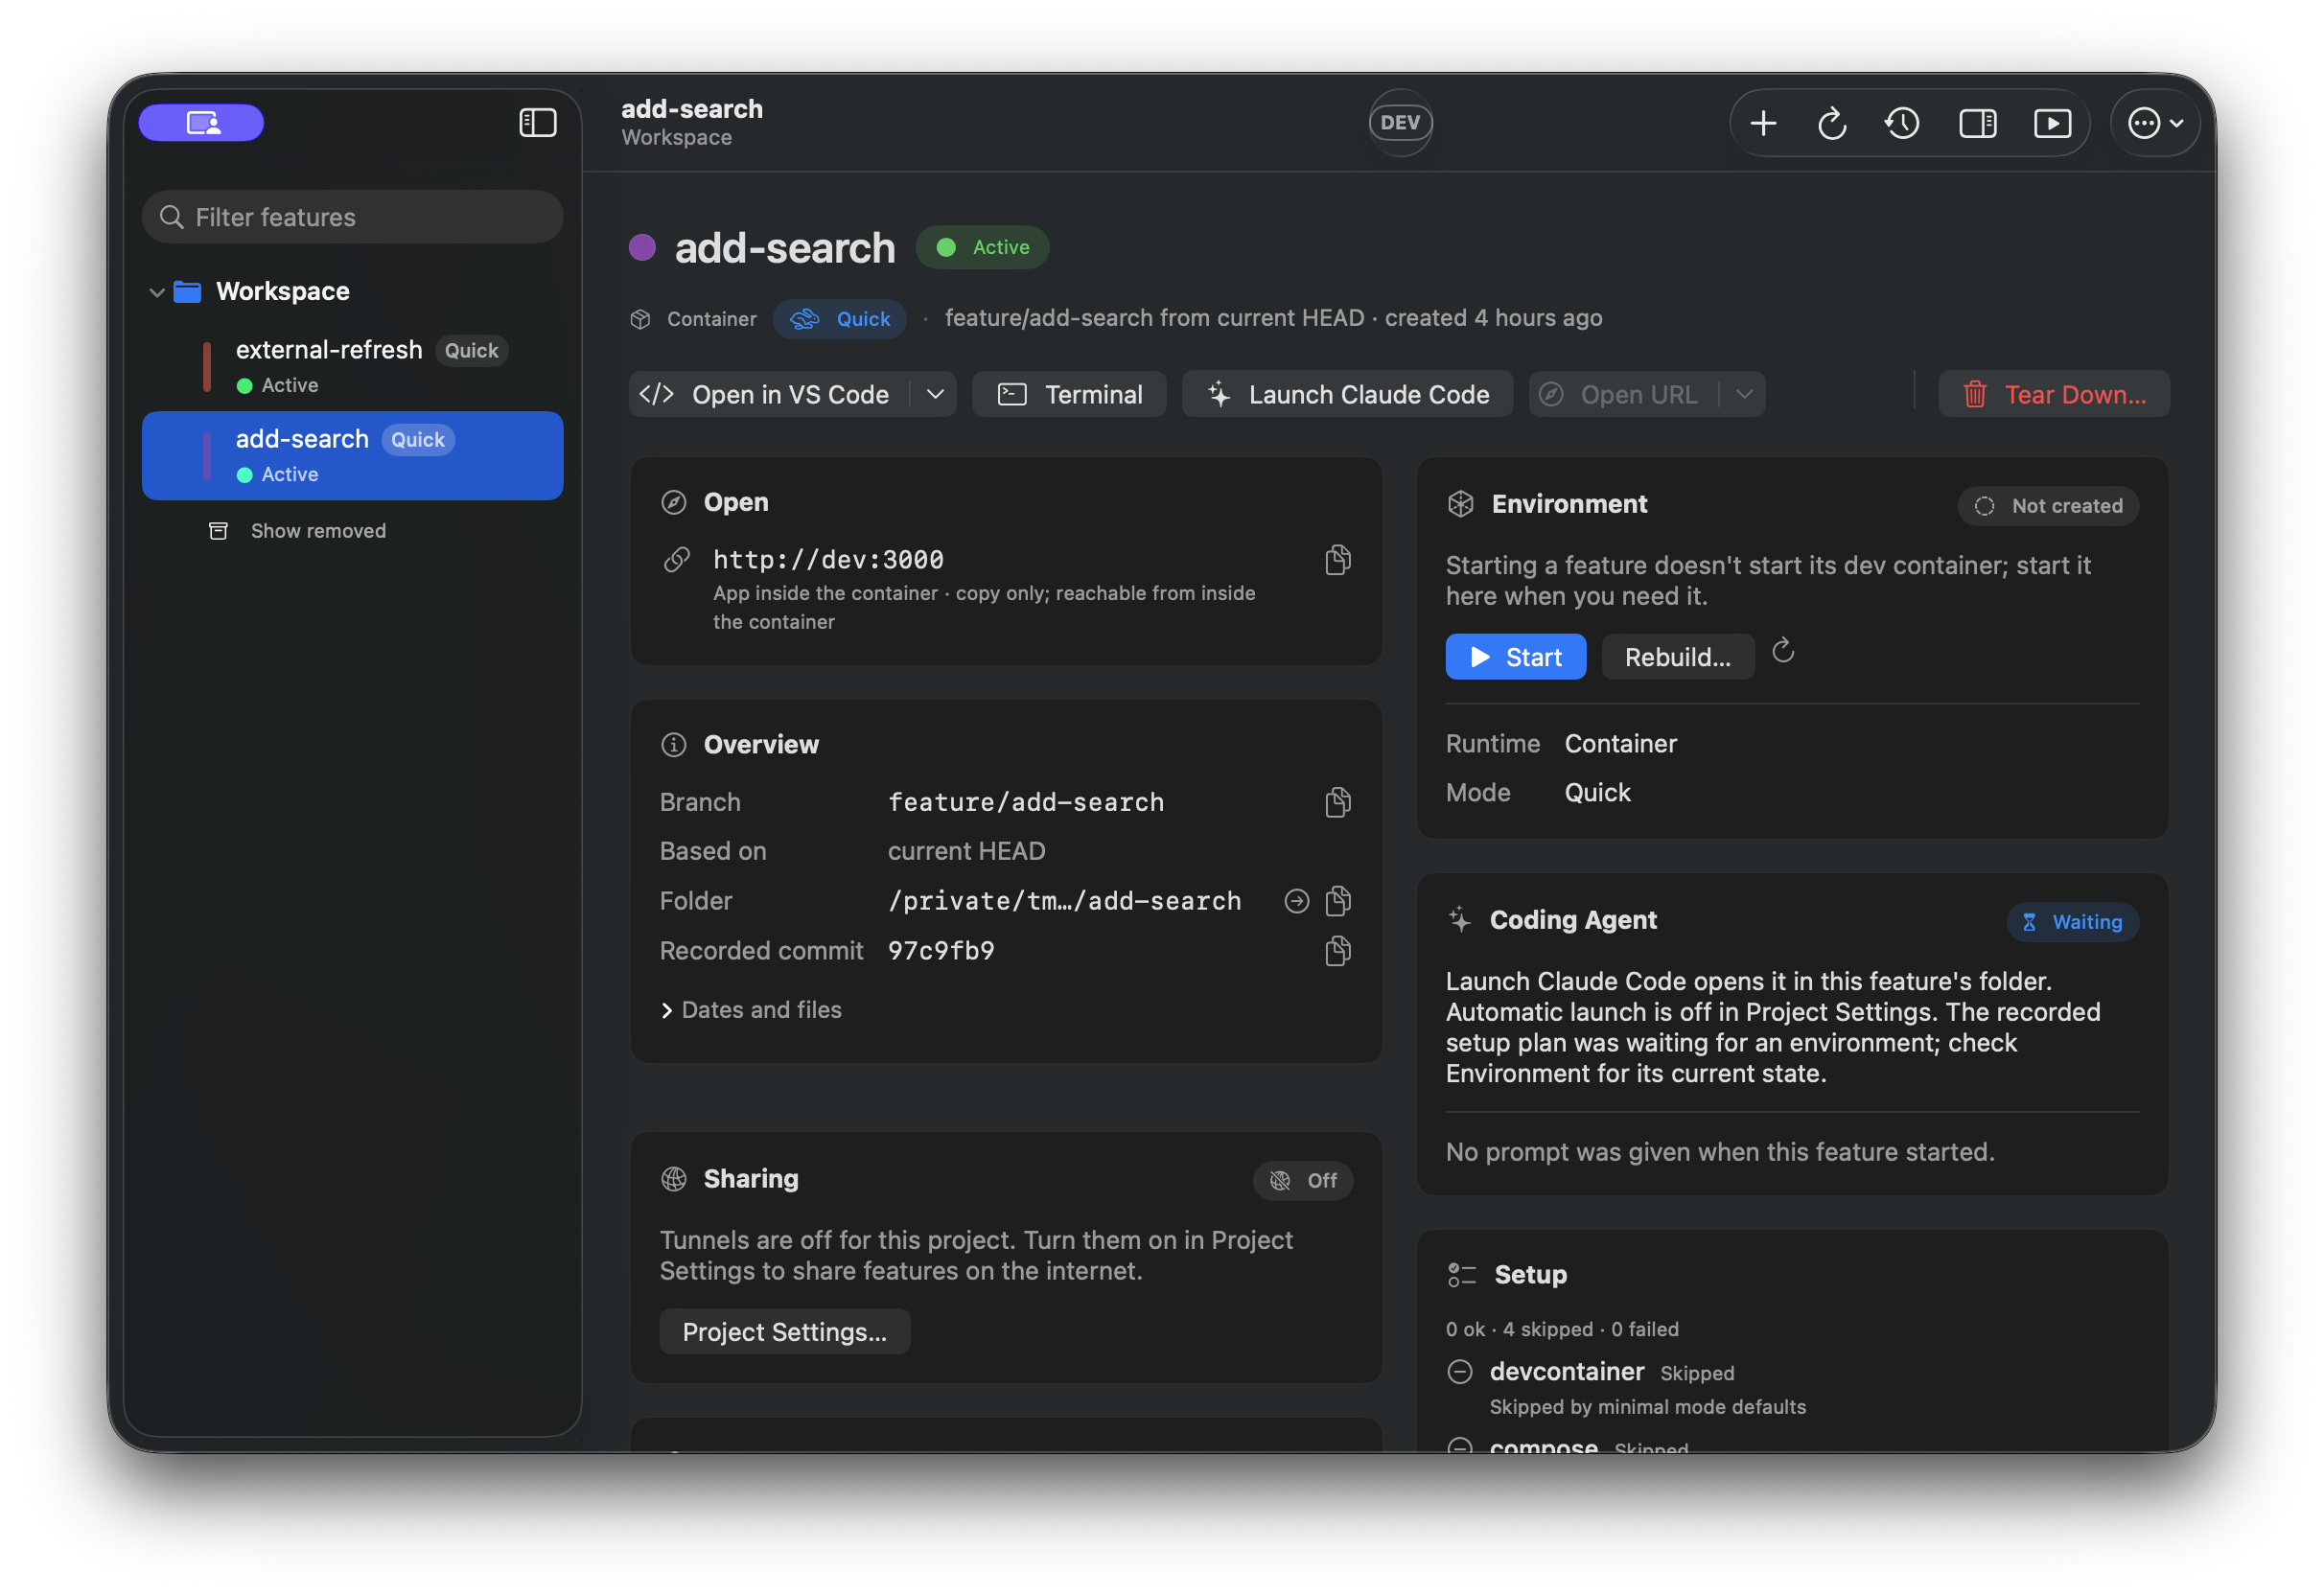Collapse the Workspace tree group
Screen dimensions: 2324x1595
(x=156, y=292)
